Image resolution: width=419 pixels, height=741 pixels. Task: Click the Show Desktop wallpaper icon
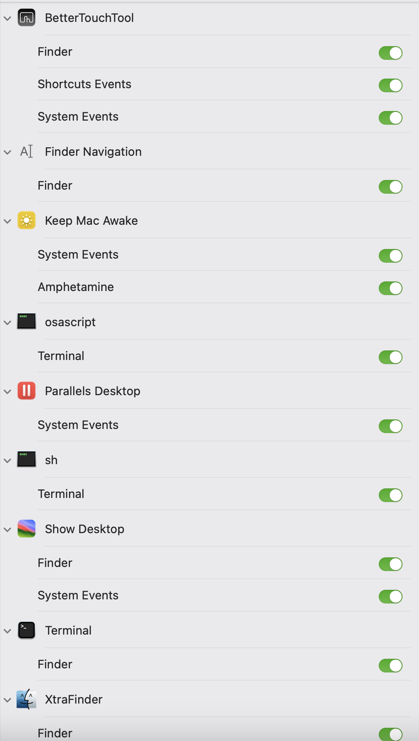pos(27,529)
